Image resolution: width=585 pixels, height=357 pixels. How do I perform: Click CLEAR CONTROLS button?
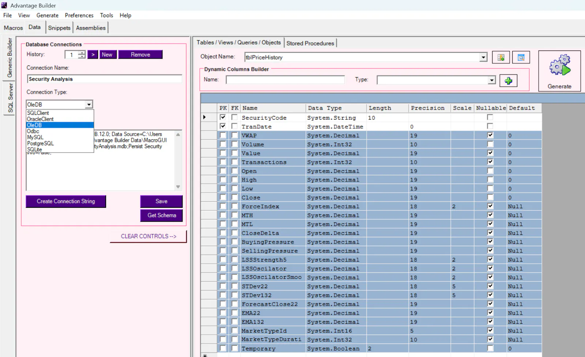pyautogui.click(x=148, y=236)
